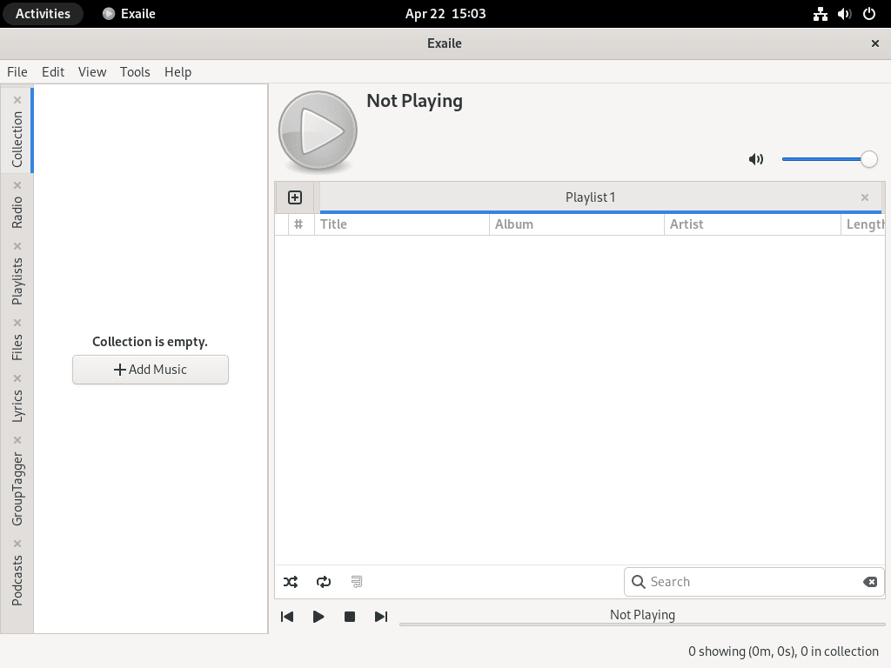
Task: Close the Lyrics panel tab
Action: click(17, 378)
